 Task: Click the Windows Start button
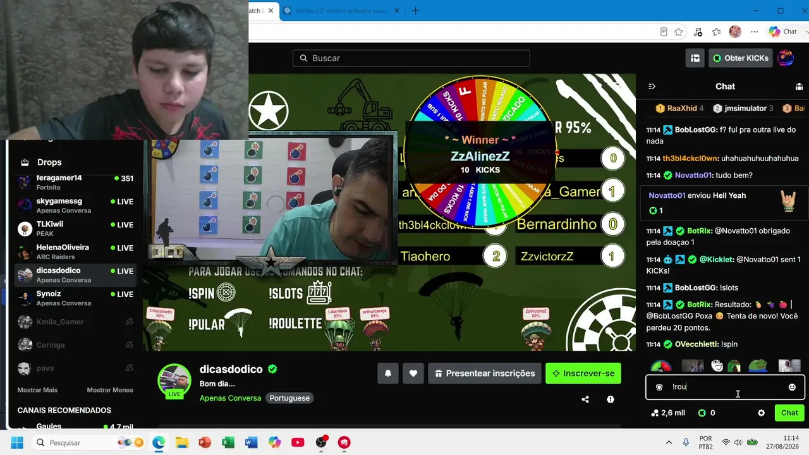(16, 442)
